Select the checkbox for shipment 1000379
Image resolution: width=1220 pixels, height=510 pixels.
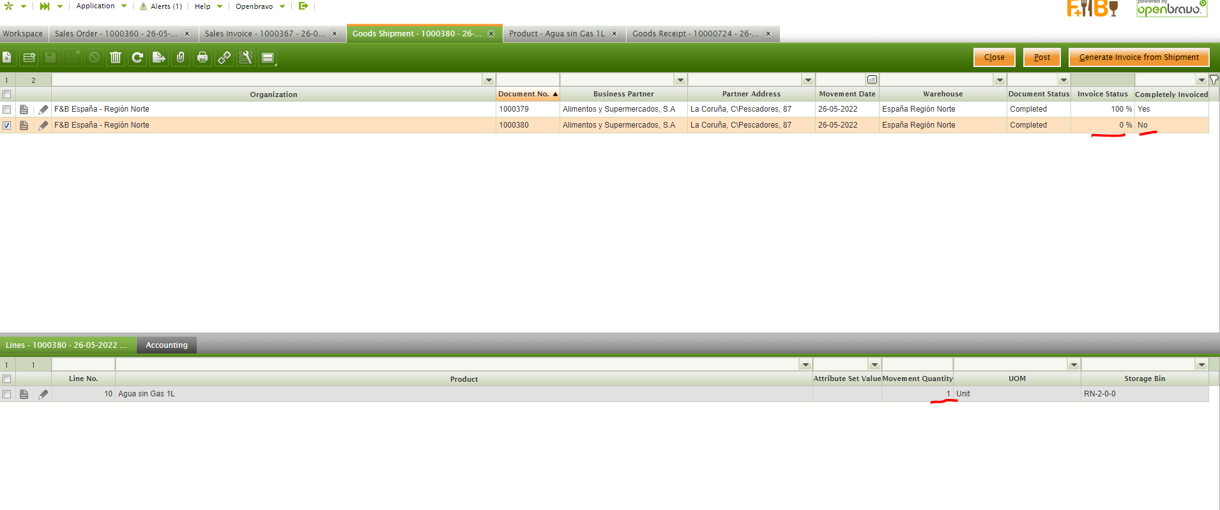pos(7,110)
